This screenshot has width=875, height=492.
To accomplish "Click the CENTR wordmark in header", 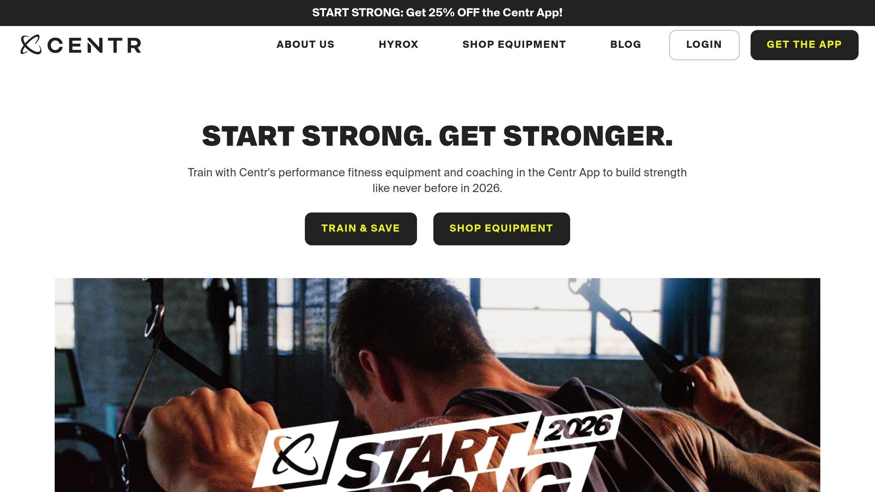I will (x=94, y=45).
